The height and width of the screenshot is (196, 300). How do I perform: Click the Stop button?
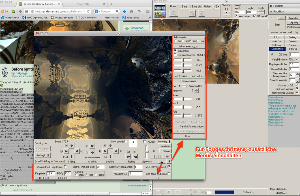click(x=277, y=25)
